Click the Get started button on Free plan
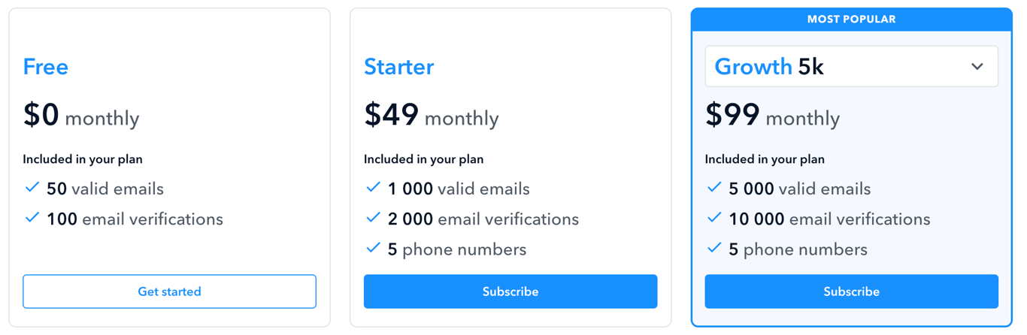Screen dimensions: 1027x335 (169, 291)
